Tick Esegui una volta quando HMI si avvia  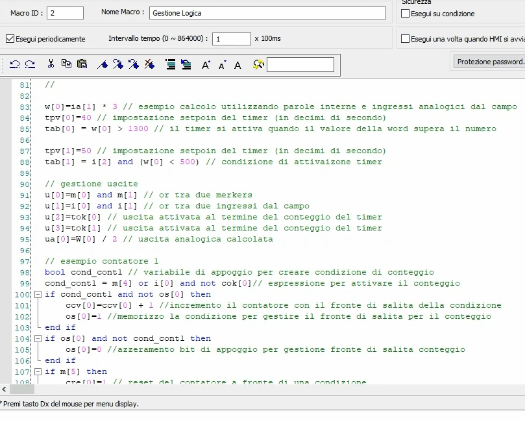coord(405,39)
